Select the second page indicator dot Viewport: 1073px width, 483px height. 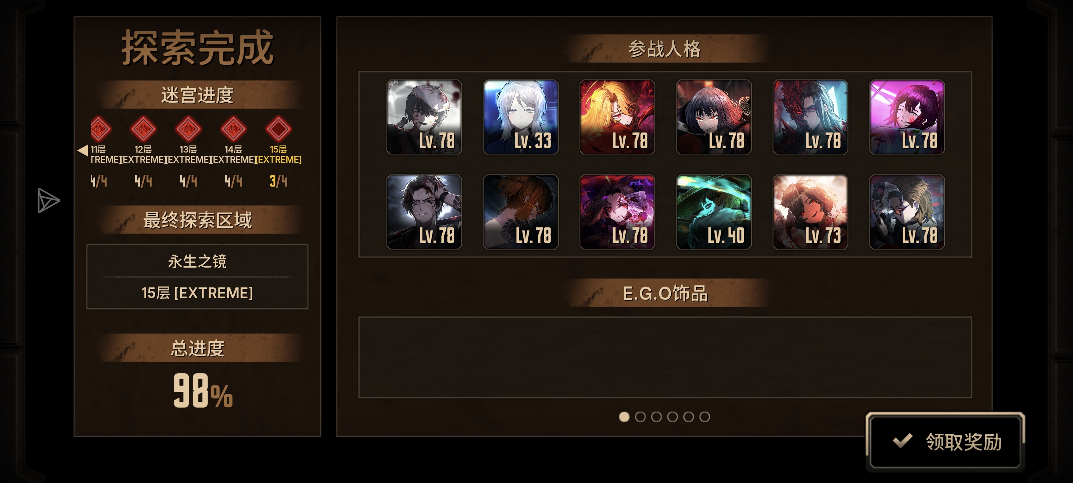point(640,417)
